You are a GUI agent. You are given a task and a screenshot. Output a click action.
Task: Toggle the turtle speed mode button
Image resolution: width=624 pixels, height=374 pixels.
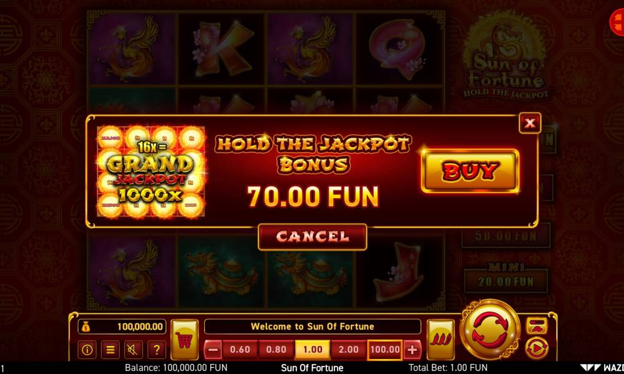[537, 325]
